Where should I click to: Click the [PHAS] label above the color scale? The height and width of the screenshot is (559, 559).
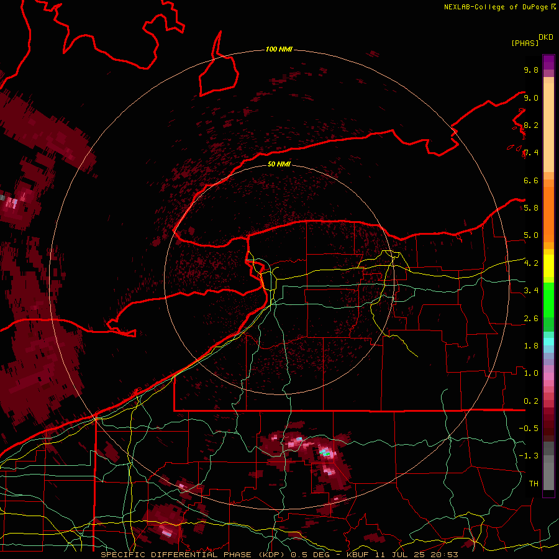pyautogui.click(x=525, y=43)
